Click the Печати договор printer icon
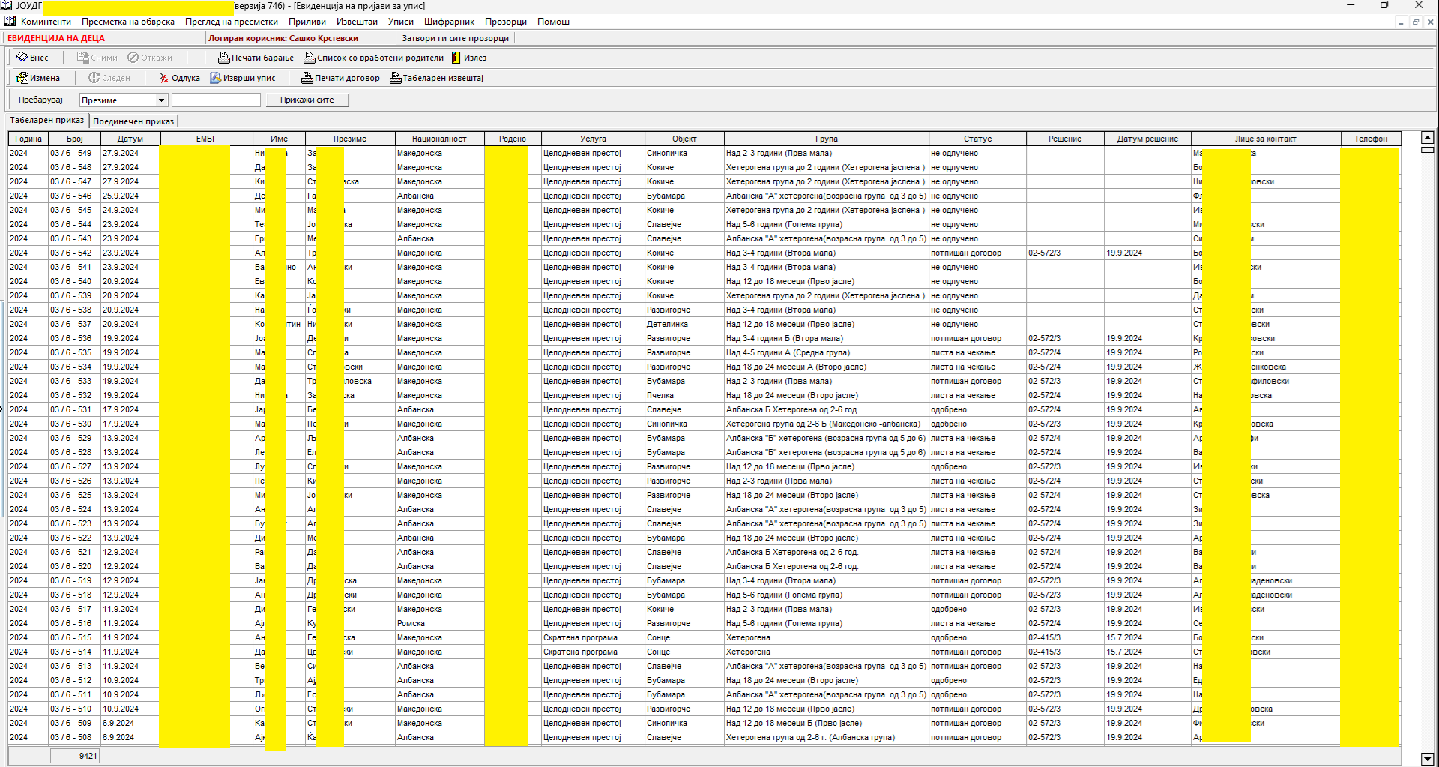The width and height of the screenshot is (1439, 767). [307, 78]
